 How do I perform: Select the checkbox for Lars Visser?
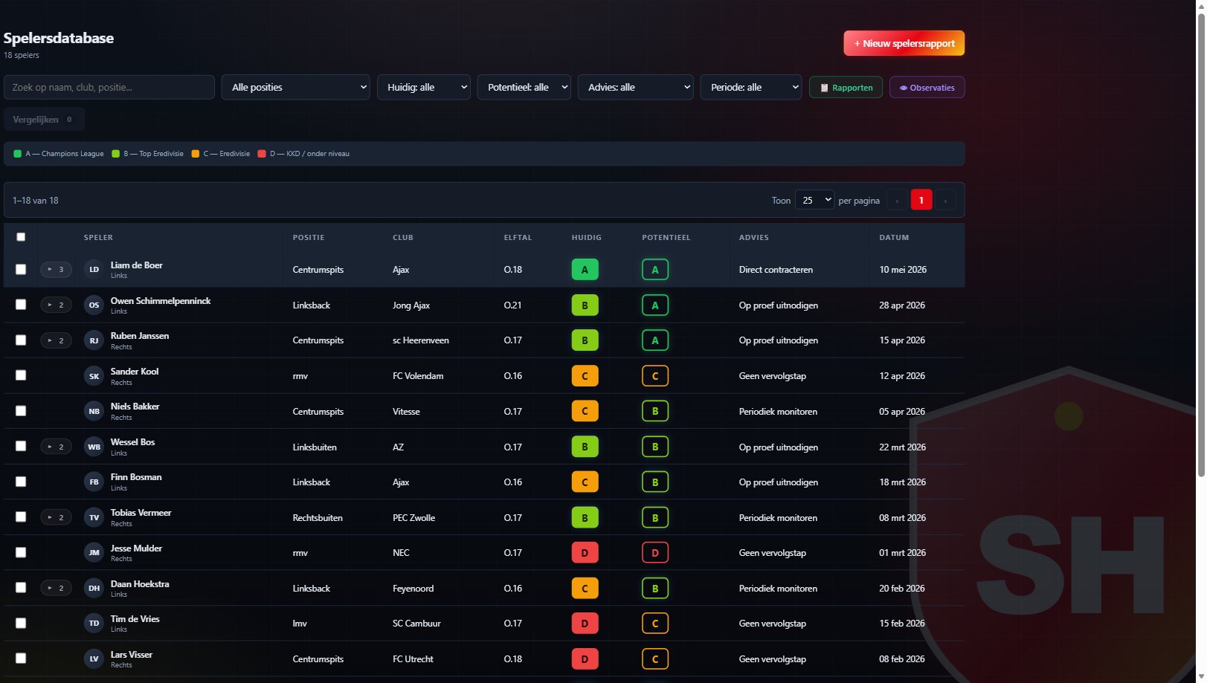coord(21,658)
